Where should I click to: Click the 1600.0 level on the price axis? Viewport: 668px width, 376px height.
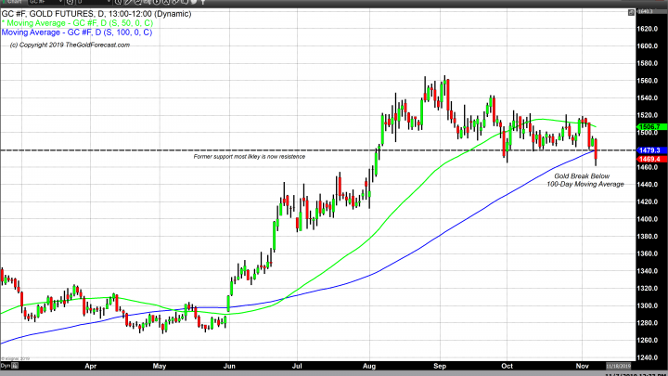point(649,45)
